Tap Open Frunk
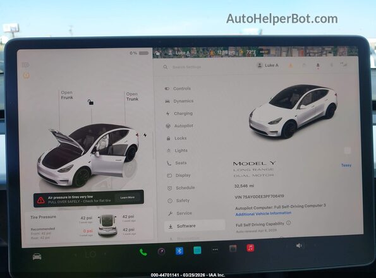 pos(67,95)
